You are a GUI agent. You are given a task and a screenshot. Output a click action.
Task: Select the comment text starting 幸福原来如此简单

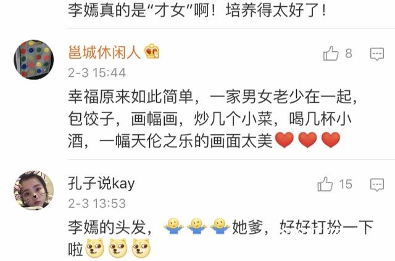212,118
